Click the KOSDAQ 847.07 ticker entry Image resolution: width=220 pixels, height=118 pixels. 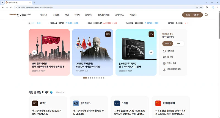(x=64, y=23)
